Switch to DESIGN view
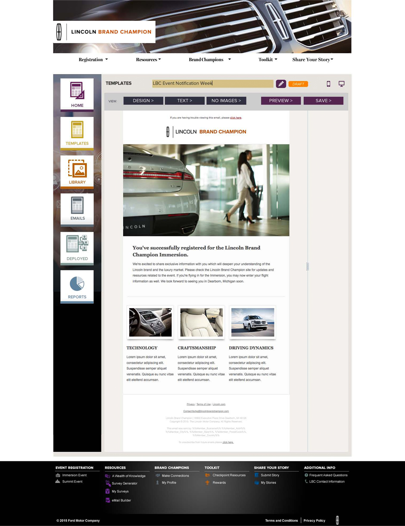This screenshot has height=526, width=405. tap(143, 101)
